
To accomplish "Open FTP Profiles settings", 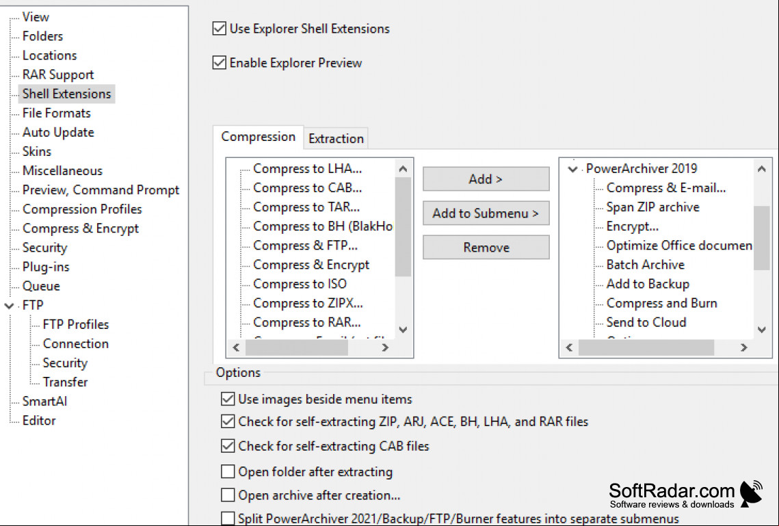I will tap(75, 325).
